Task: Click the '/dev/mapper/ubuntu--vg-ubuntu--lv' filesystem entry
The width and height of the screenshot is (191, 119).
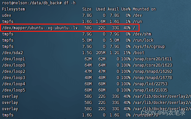Action: (40, 28)
